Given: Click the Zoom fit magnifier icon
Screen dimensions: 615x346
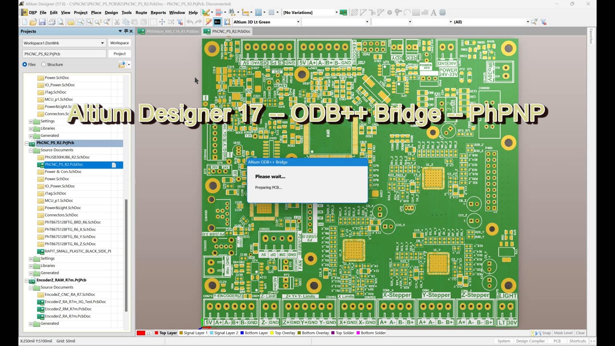Looking at the screenshot, I should 80,22.
